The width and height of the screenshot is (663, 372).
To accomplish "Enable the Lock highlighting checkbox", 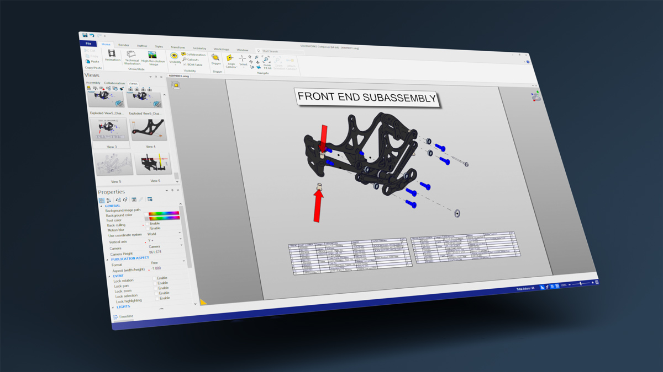I will click(157, 298).
